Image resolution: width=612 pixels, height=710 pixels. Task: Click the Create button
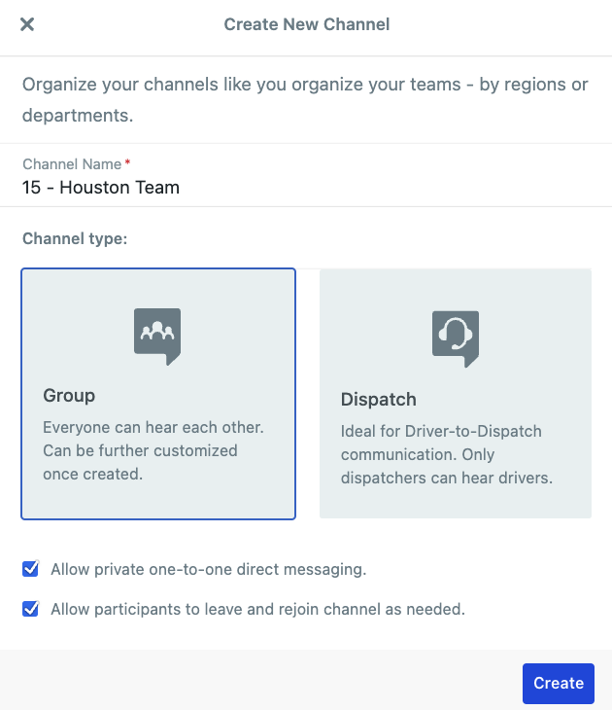coord(559,684)
